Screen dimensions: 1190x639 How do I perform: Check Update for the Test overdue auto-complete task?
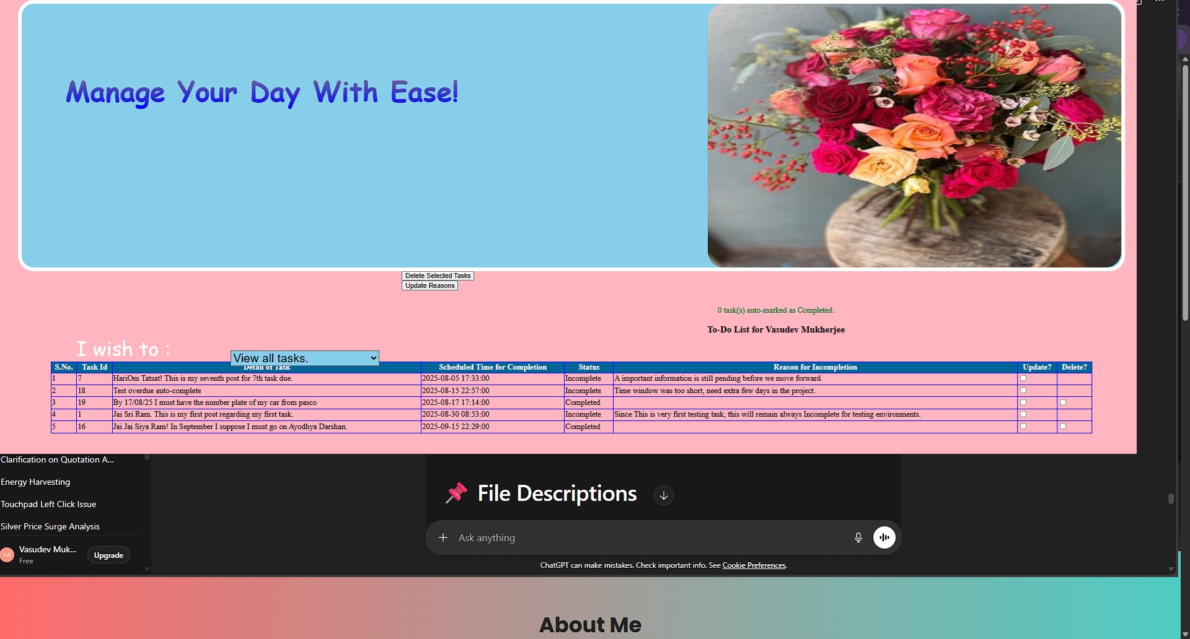(1024, 390)
